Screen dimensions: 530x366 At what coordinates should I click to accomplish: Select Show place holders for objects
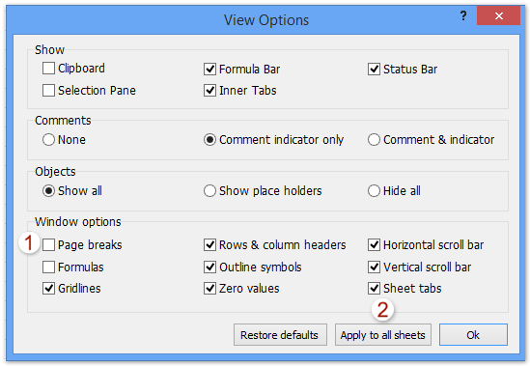pos(209,191)
